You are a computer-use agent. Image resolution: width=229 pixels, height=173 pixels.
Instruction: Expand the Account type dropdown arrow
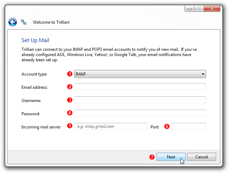click(x=203, y=74)
